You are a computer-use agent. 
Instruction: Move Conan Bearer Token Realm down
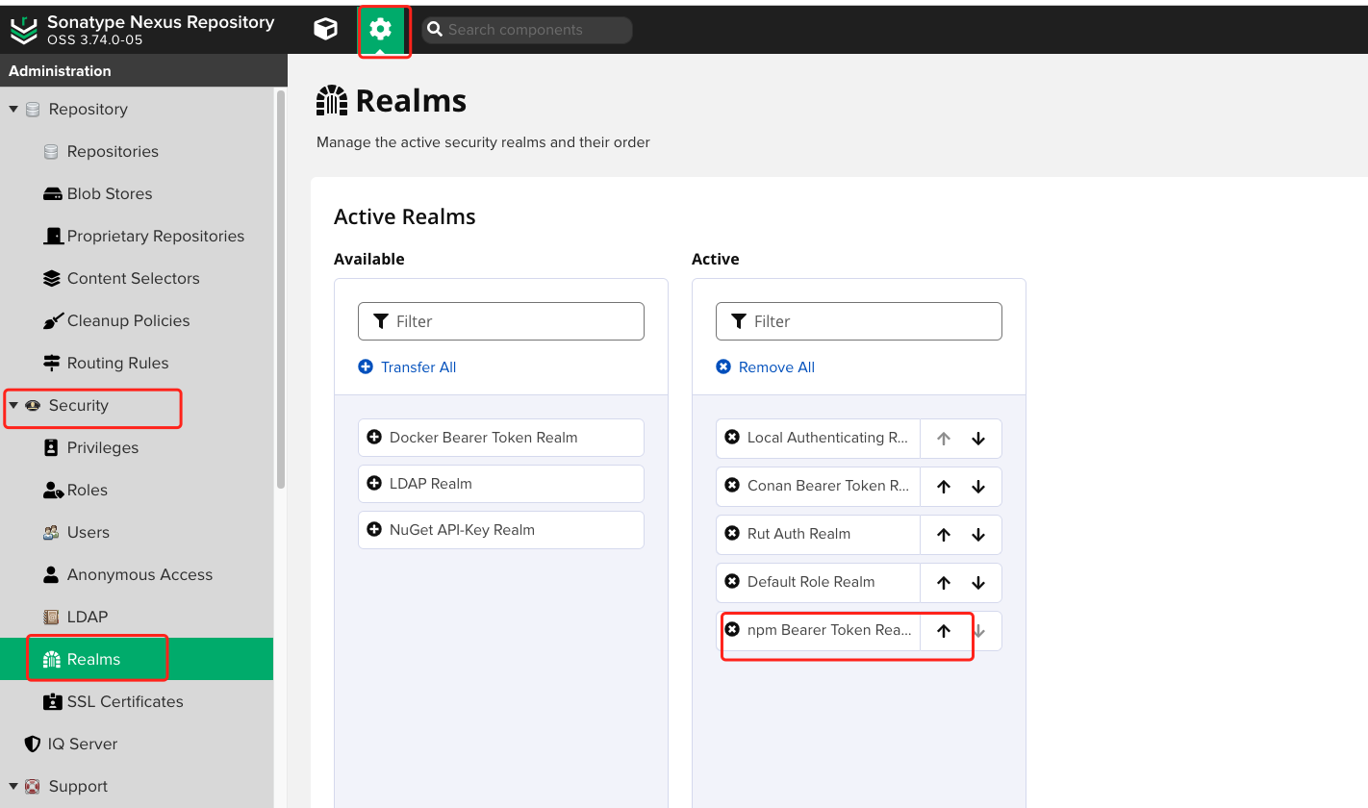978,487
